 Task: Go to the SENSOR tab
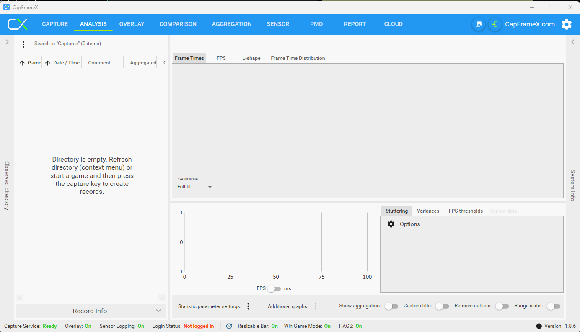[x=278, y=24]
